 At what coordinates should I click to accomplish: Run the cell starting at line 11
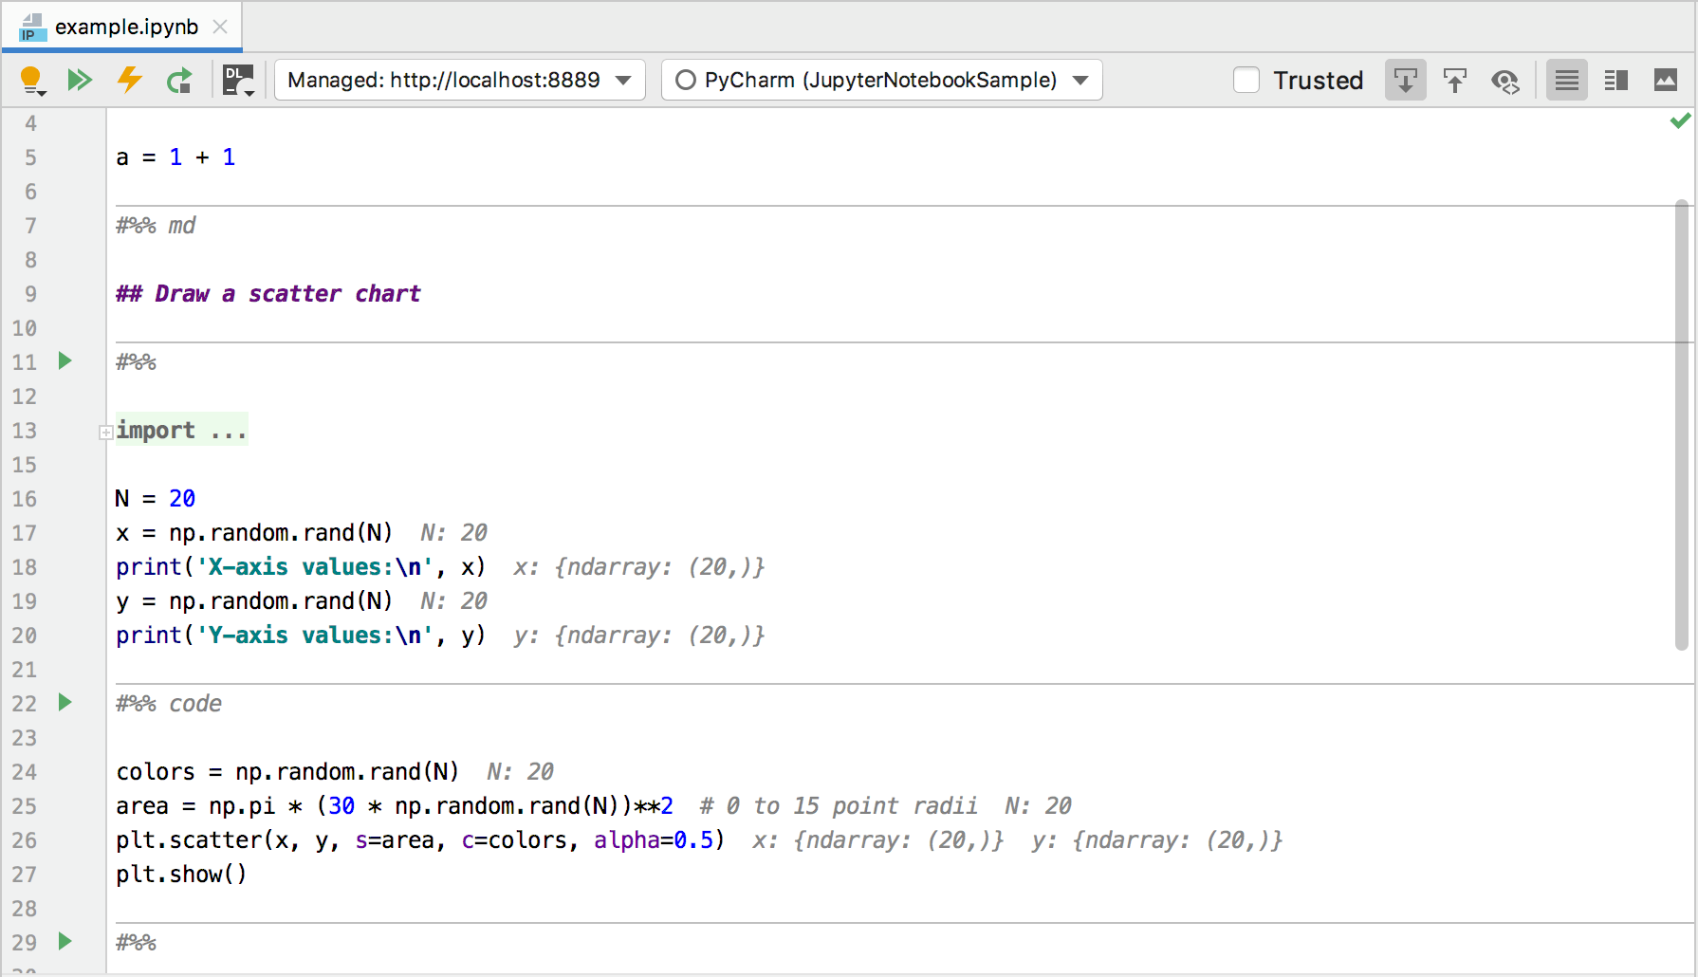click(x=65, y=361)
